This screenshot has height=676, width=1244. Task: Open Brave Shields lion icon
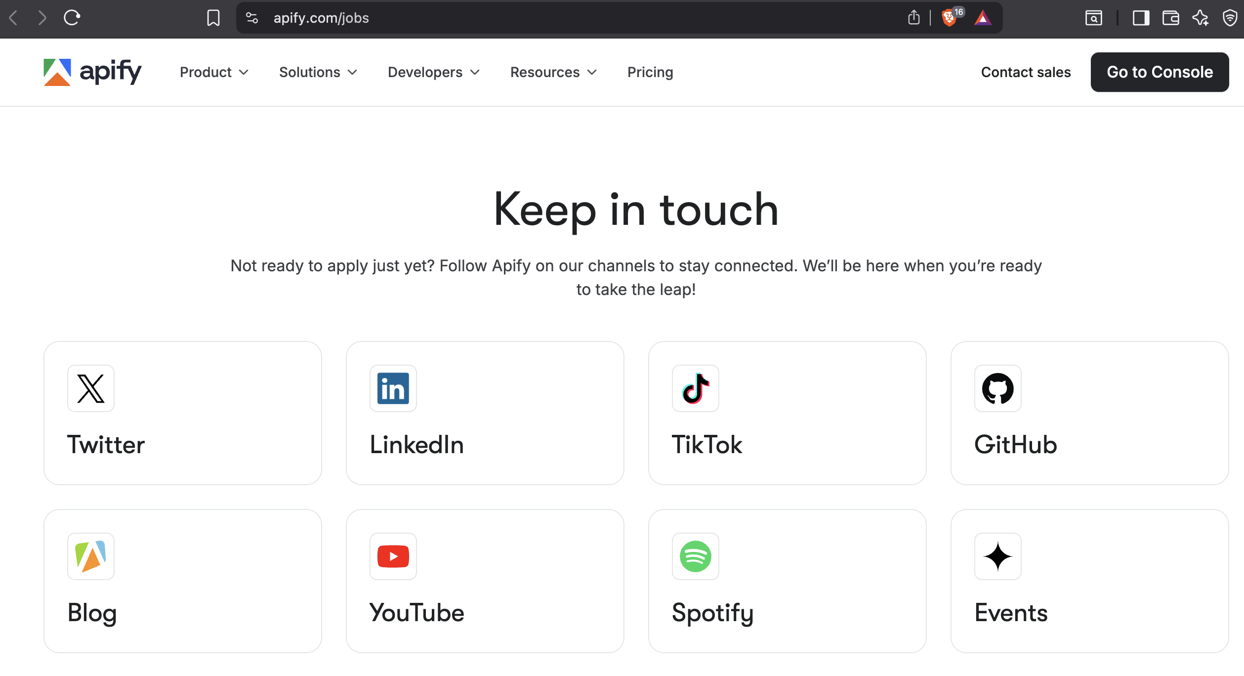coord(949,18)
